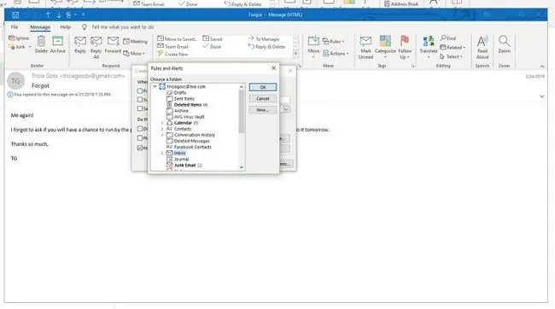Viewport: 555px width, 309px height.
Task: Click the Reply envelope icon
Action: pyautogui.click(x=80, y=42)
